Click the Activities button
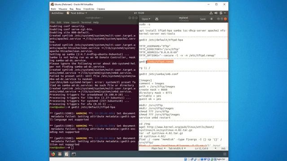The width and height of the screenshot is (287, 161). 57,13
